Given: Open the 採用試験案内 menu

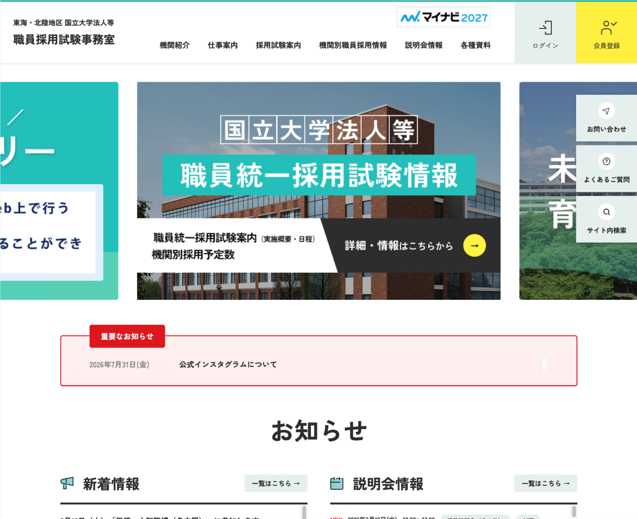Looking at the screenshot, I should tap(278, 45).
